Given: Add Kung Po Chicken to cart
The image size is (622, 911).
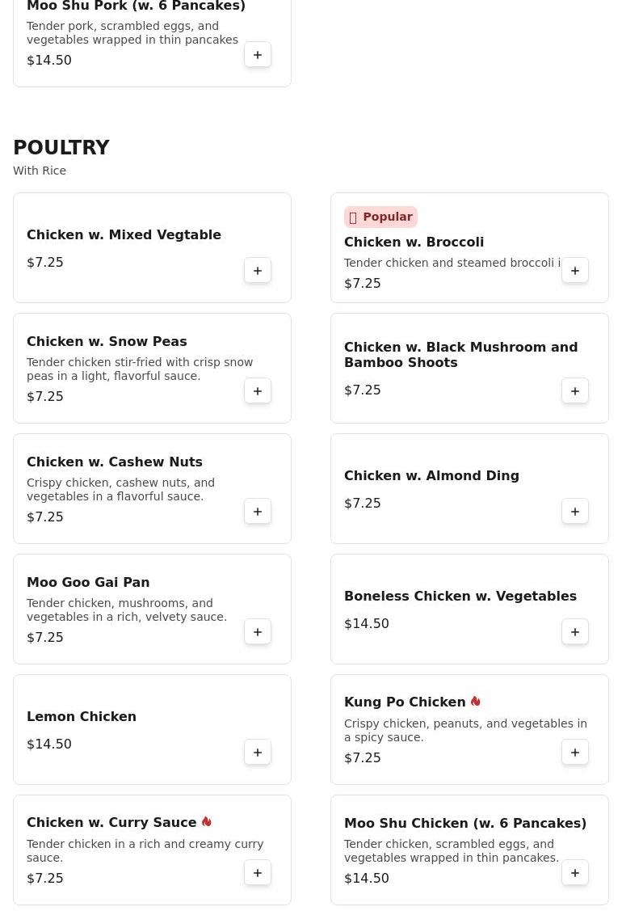Looking at the screenshot, I should (x=575, y=753).
